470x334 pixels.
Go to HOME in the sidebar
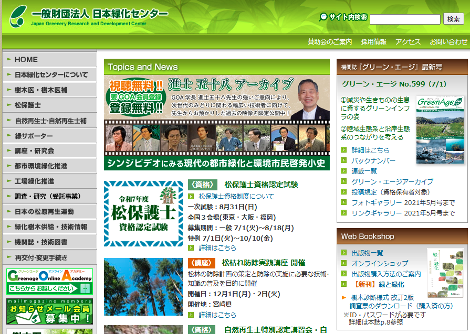49,59
